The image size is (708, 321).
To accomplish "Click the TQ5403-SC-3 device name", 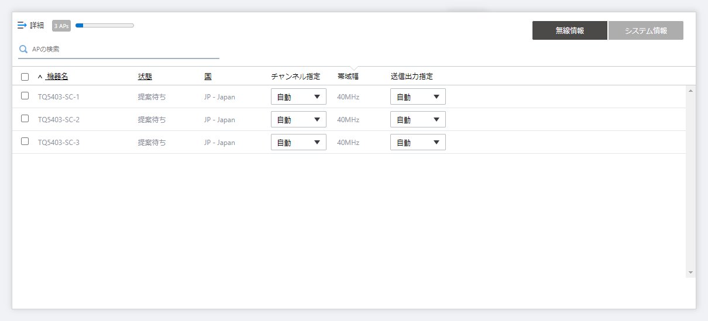I will [x=59, y=142].
